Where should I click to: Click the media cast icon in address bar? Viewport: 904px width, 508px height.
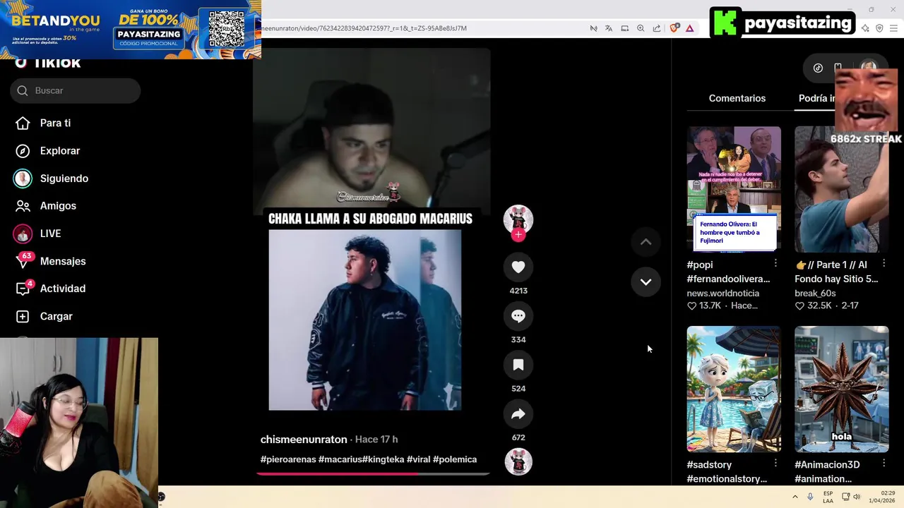click(x=625, y=28)
